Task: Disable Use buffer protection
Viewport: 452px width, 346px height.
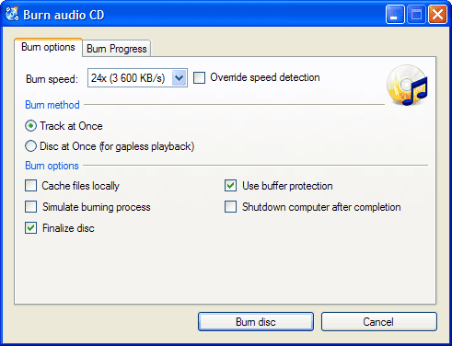Action: pos(230,186)
